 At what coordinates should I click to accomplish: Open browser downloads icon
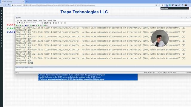[x=179, y=5]
